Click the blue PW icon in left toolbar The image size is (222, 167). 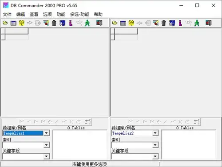click(x=63, y=23)
